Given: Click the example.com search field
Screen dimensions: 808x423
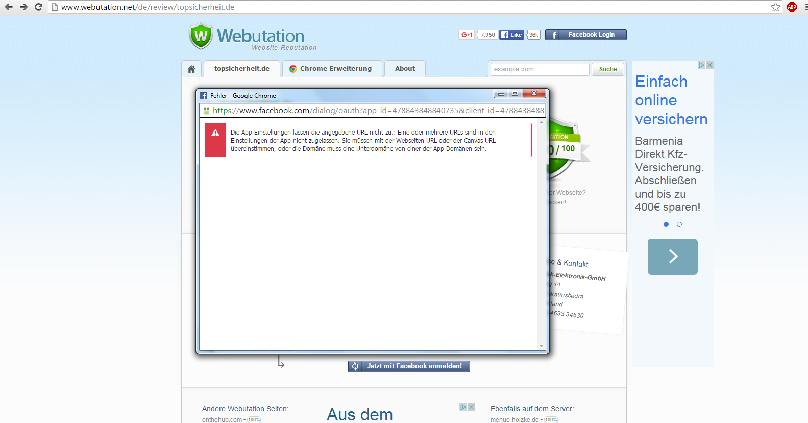Looking at the screenshot, I should coord(540,69).
